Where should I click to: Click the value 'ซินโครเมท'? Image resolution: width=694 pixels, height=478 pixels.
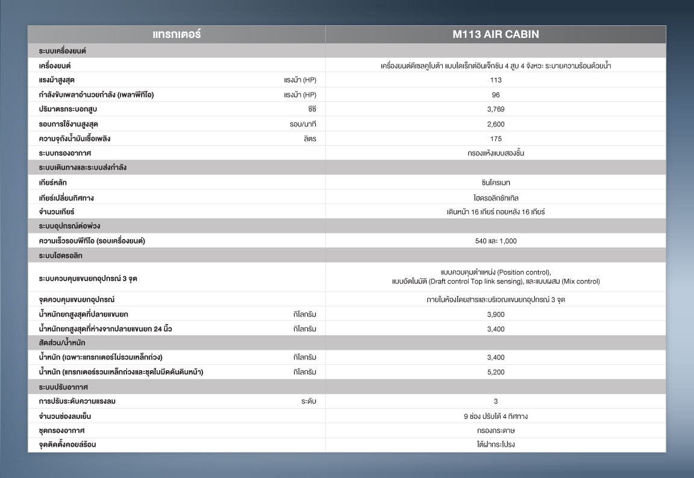496,182
